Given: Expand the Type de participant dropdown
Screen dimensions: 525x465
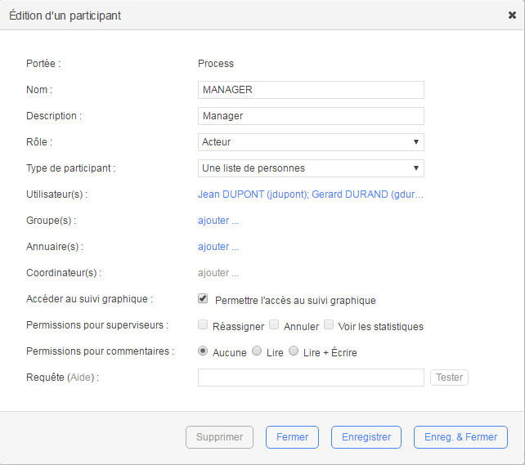Looking at the screenshot, I should pyautogui.click(x=311, y=168).
